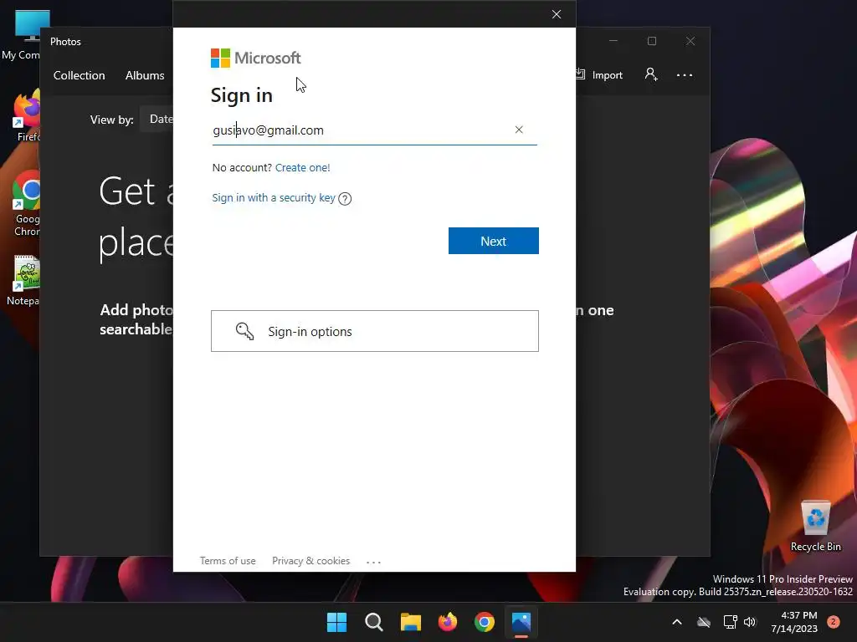Select the My Computer desktop icon
The height and width of the screenshot is (642, 857).
tap(22, 33)
